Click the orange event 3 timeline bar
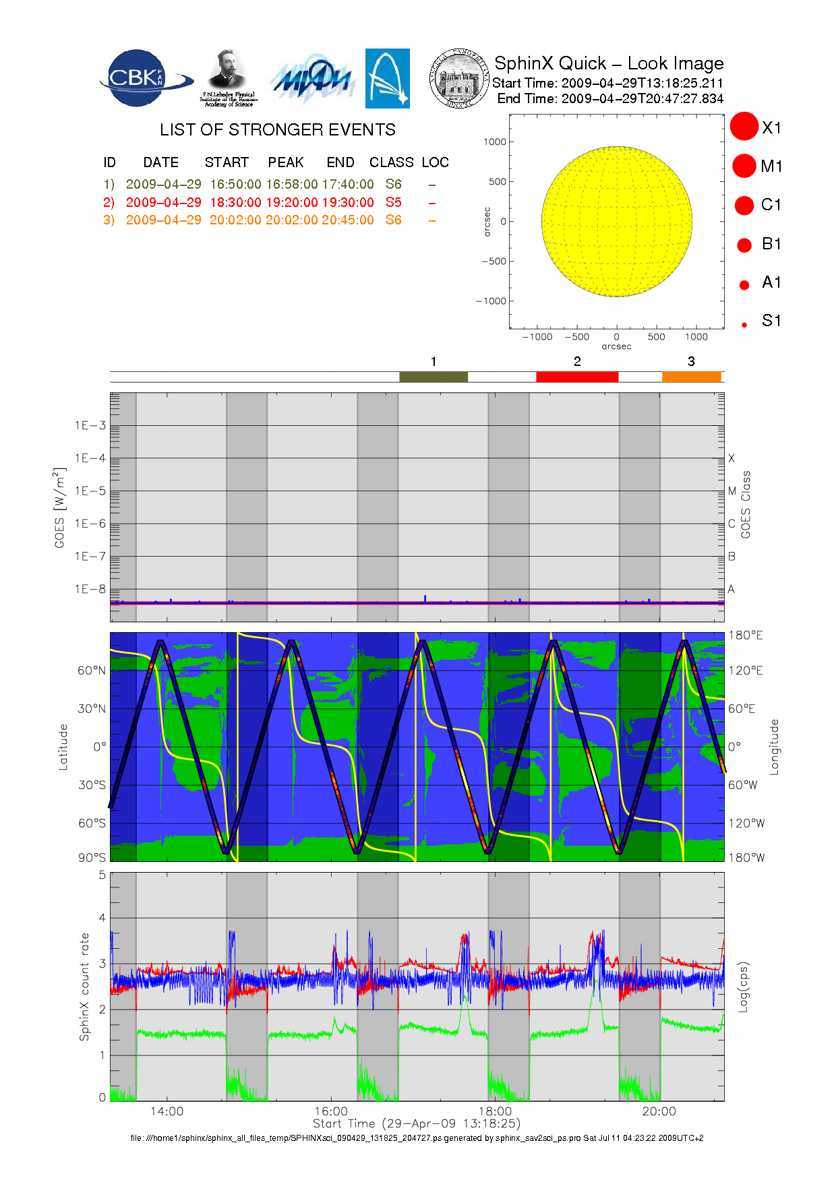The width and height of the screenshot is (836, 1182). click(692, 377)
